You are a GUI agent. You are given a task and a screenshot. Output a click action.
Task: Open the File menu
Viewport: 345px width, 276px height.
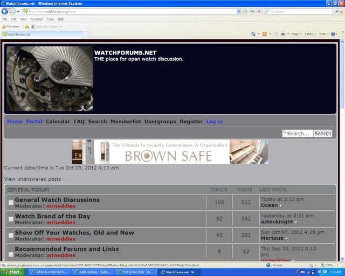[x=5, y=19]
